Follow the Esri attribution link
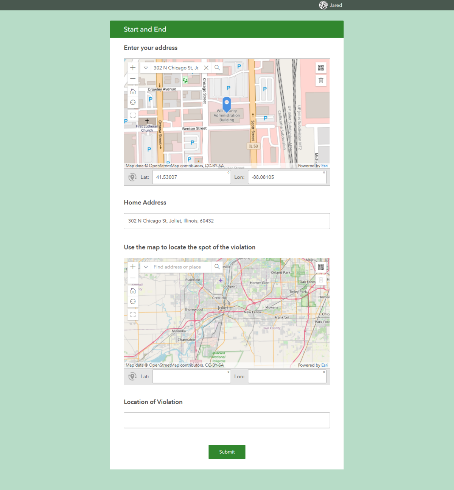The height and width of the screenshot is (490, 454). (324, 165)
